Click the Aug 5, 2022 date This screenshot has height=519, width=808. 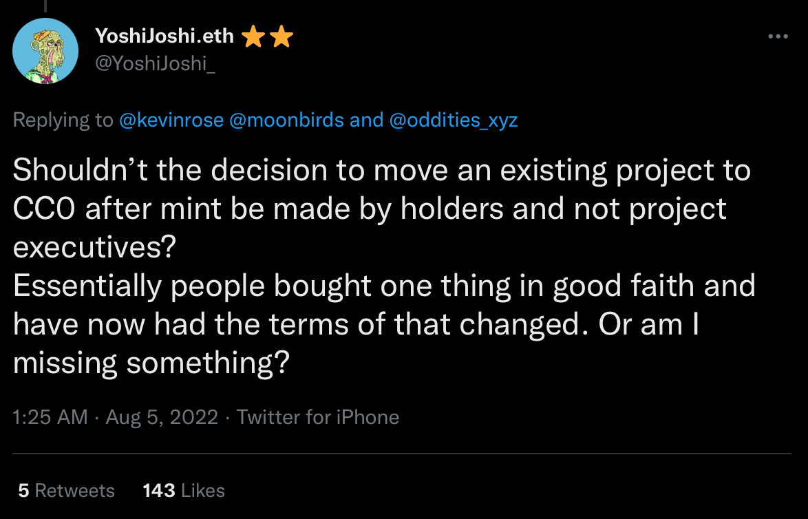point(161,417)
